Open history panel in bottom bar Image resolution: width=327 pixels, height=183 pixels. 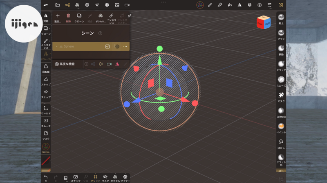pos(65,178)
